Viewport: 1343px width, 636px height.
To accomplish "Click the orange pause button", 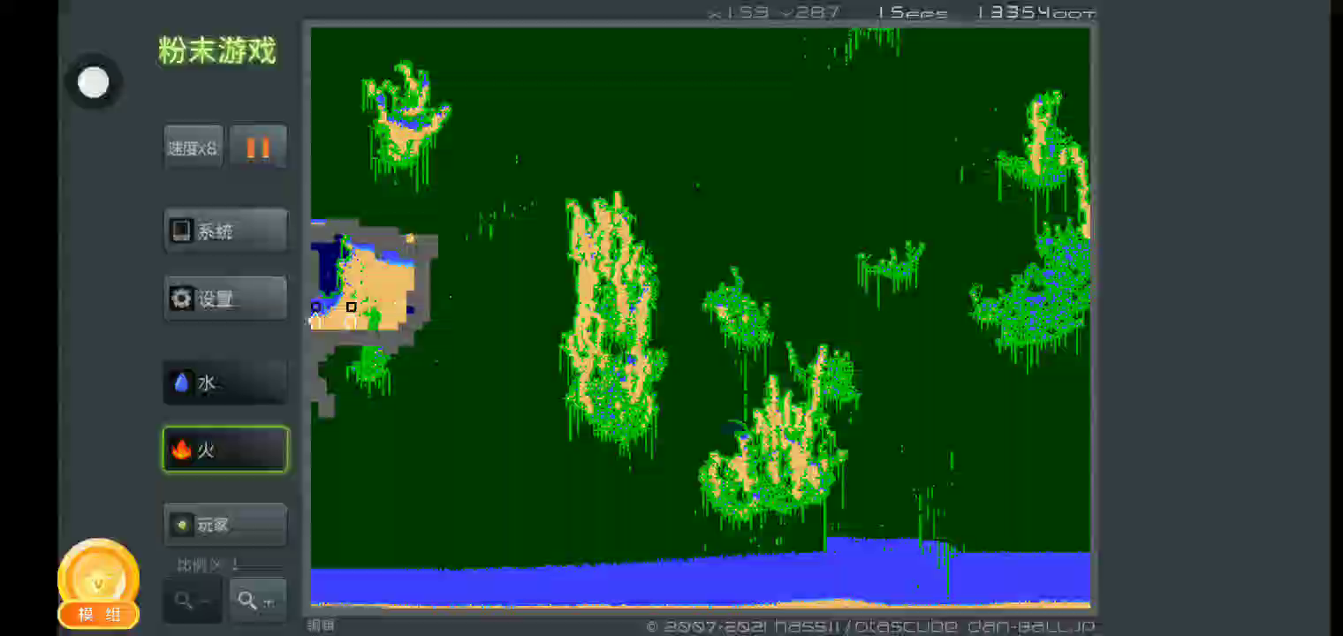I will click(258, 147).
